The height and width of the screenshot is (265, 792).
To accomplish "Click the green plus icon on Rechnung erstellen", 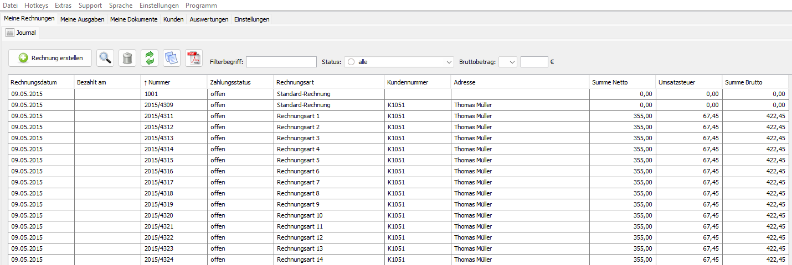I will tap(23, 58).
